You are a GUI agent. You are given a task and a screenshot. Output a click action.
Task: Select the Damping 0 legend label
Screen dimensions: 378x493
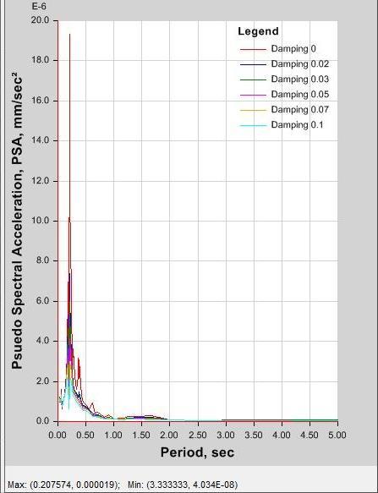[293, 49]
